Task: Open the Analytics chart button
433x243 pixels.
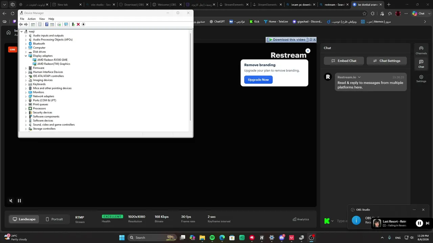Action: click(301, 219)
